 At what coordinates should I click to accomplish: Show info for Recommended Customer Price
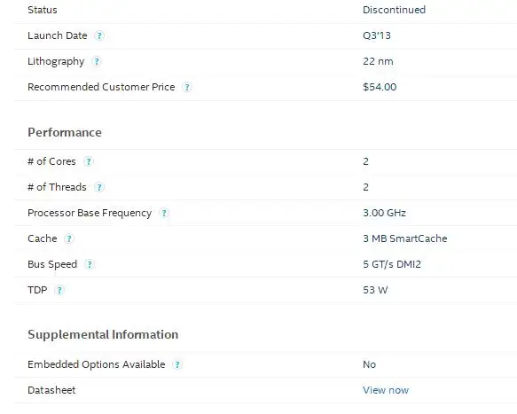[x=187, y=87]
